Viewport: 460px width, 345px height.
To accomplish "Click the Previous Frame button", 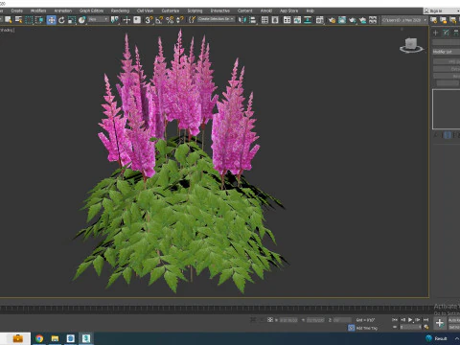I will pyautogui.click(x=402, y=320).
